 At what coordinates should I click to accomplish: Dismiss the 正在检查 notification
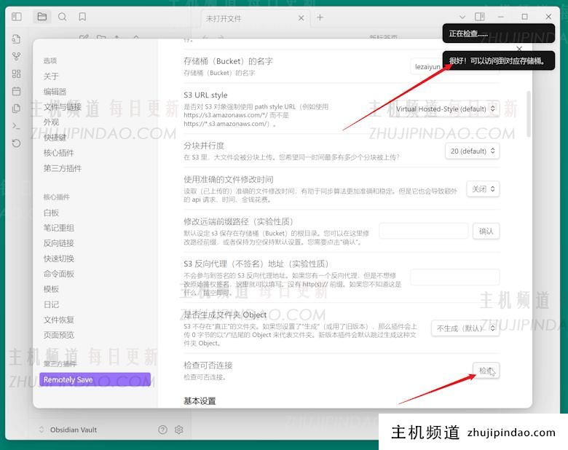click(498, 33)
